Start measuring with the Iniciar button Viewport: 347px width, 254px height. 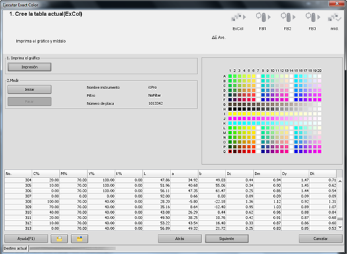[x=30, y=89]
